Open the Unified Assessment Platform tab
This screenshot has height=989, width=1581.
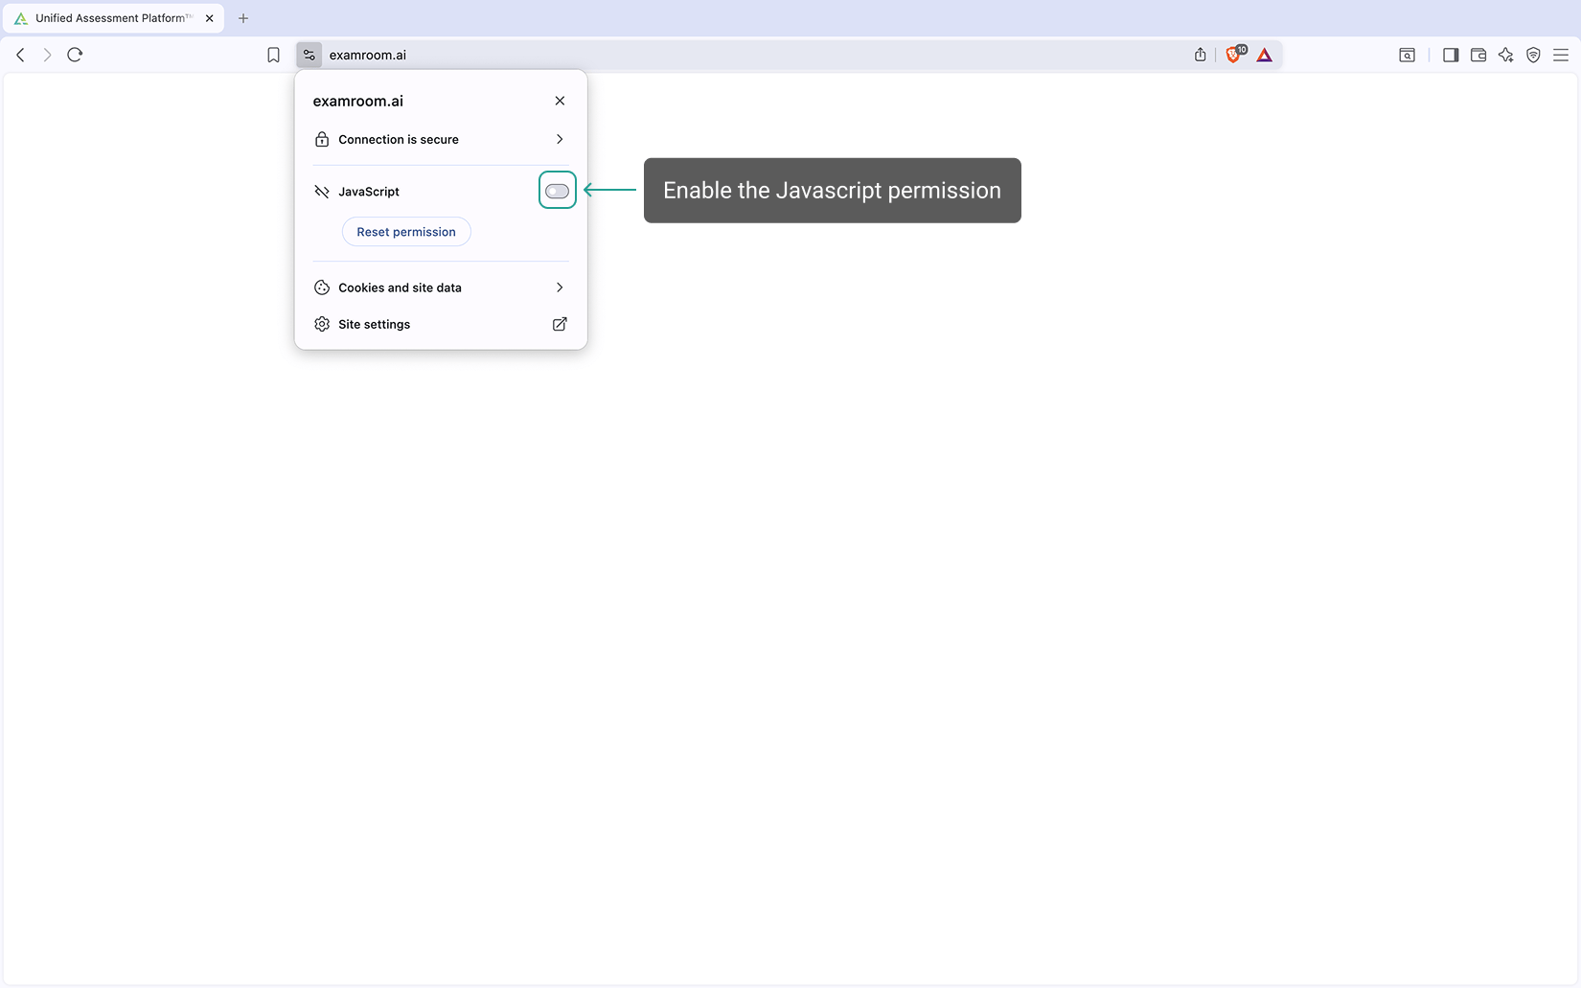click(x=105, y=17)
